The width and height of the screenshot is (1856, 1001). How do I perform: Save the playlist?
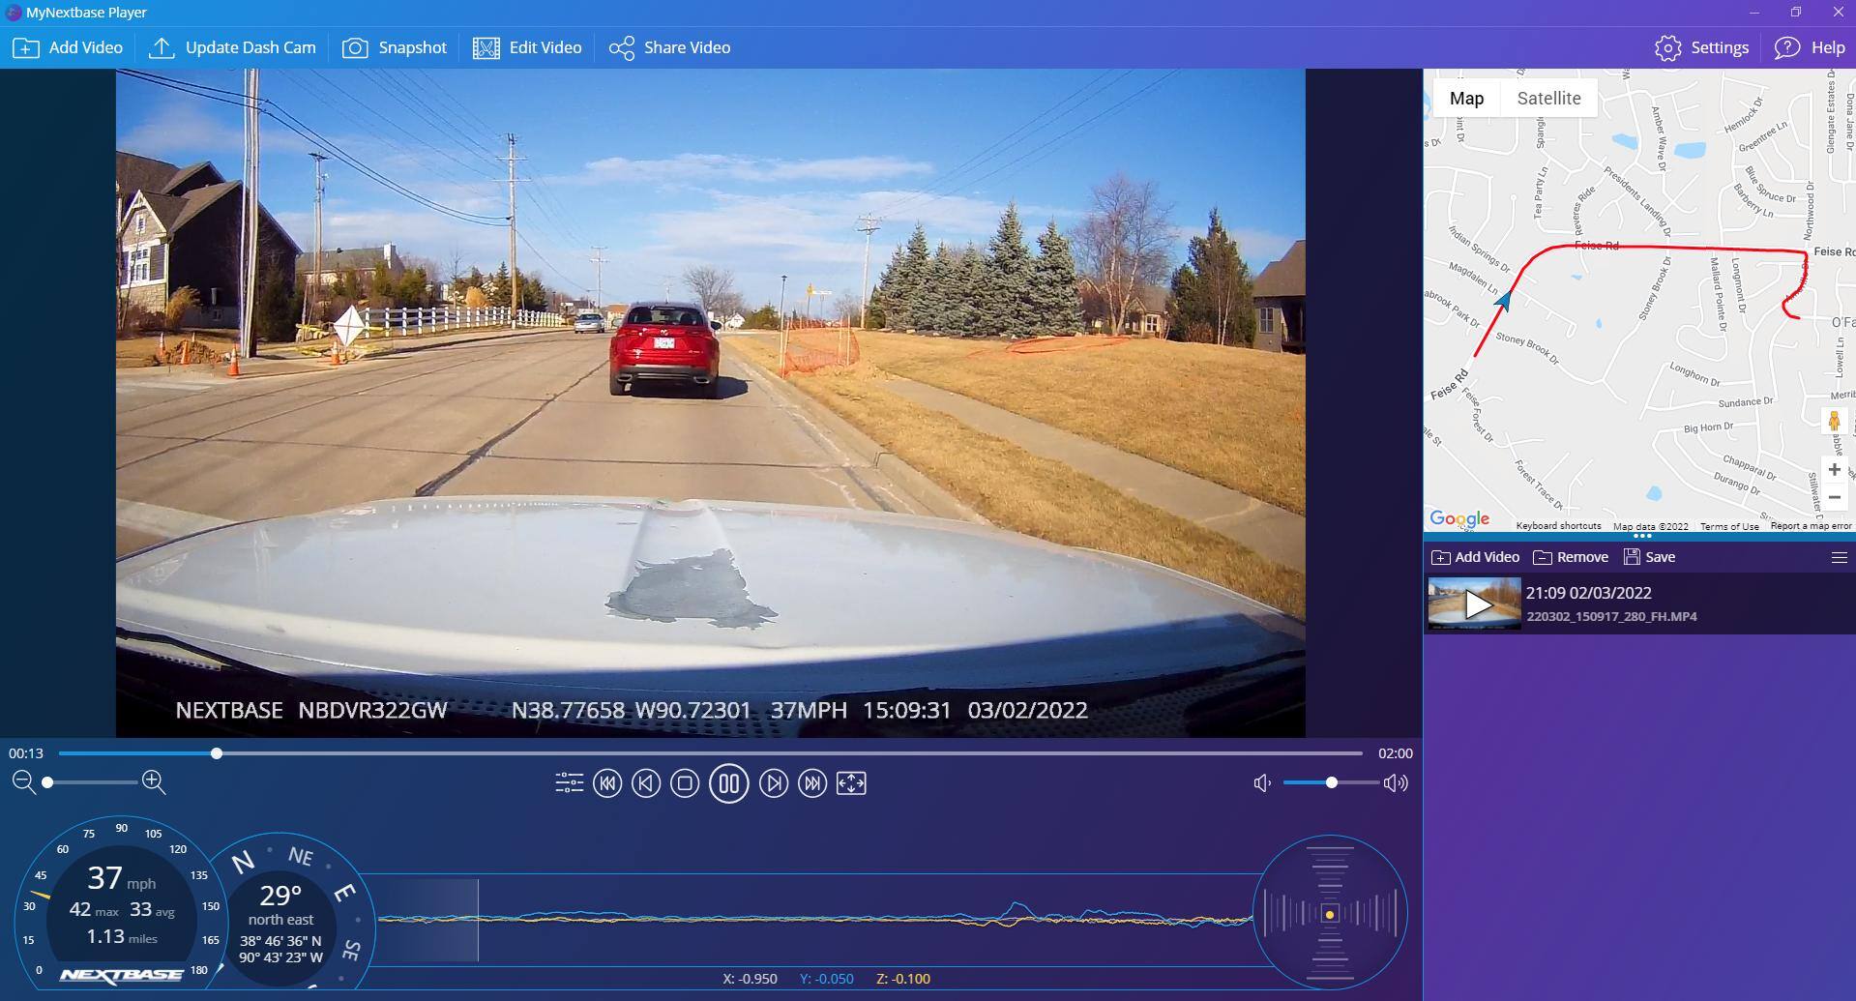tap(1649, 558)
